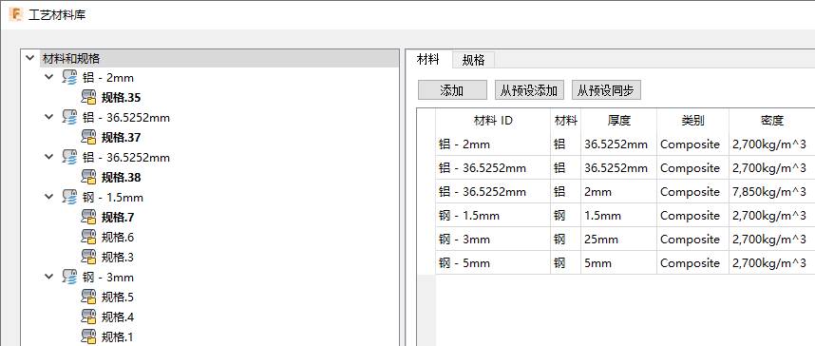Collapse the 铝 - 2mm tree node
This screenshot has height=346, width=815.
coord(49,78)
